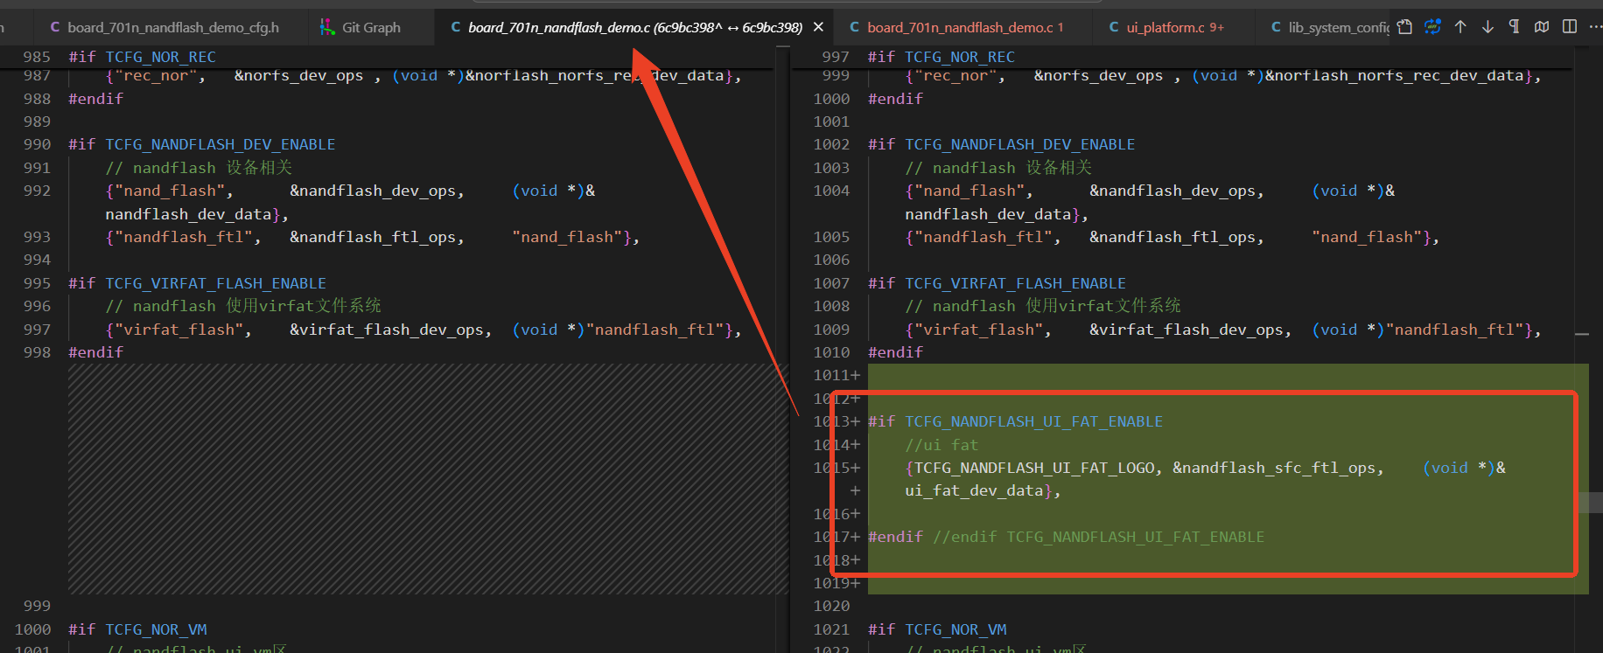Open the More Actions ellipsis menu
The image size is (1603, 653).
click(x=1594, y=27)
